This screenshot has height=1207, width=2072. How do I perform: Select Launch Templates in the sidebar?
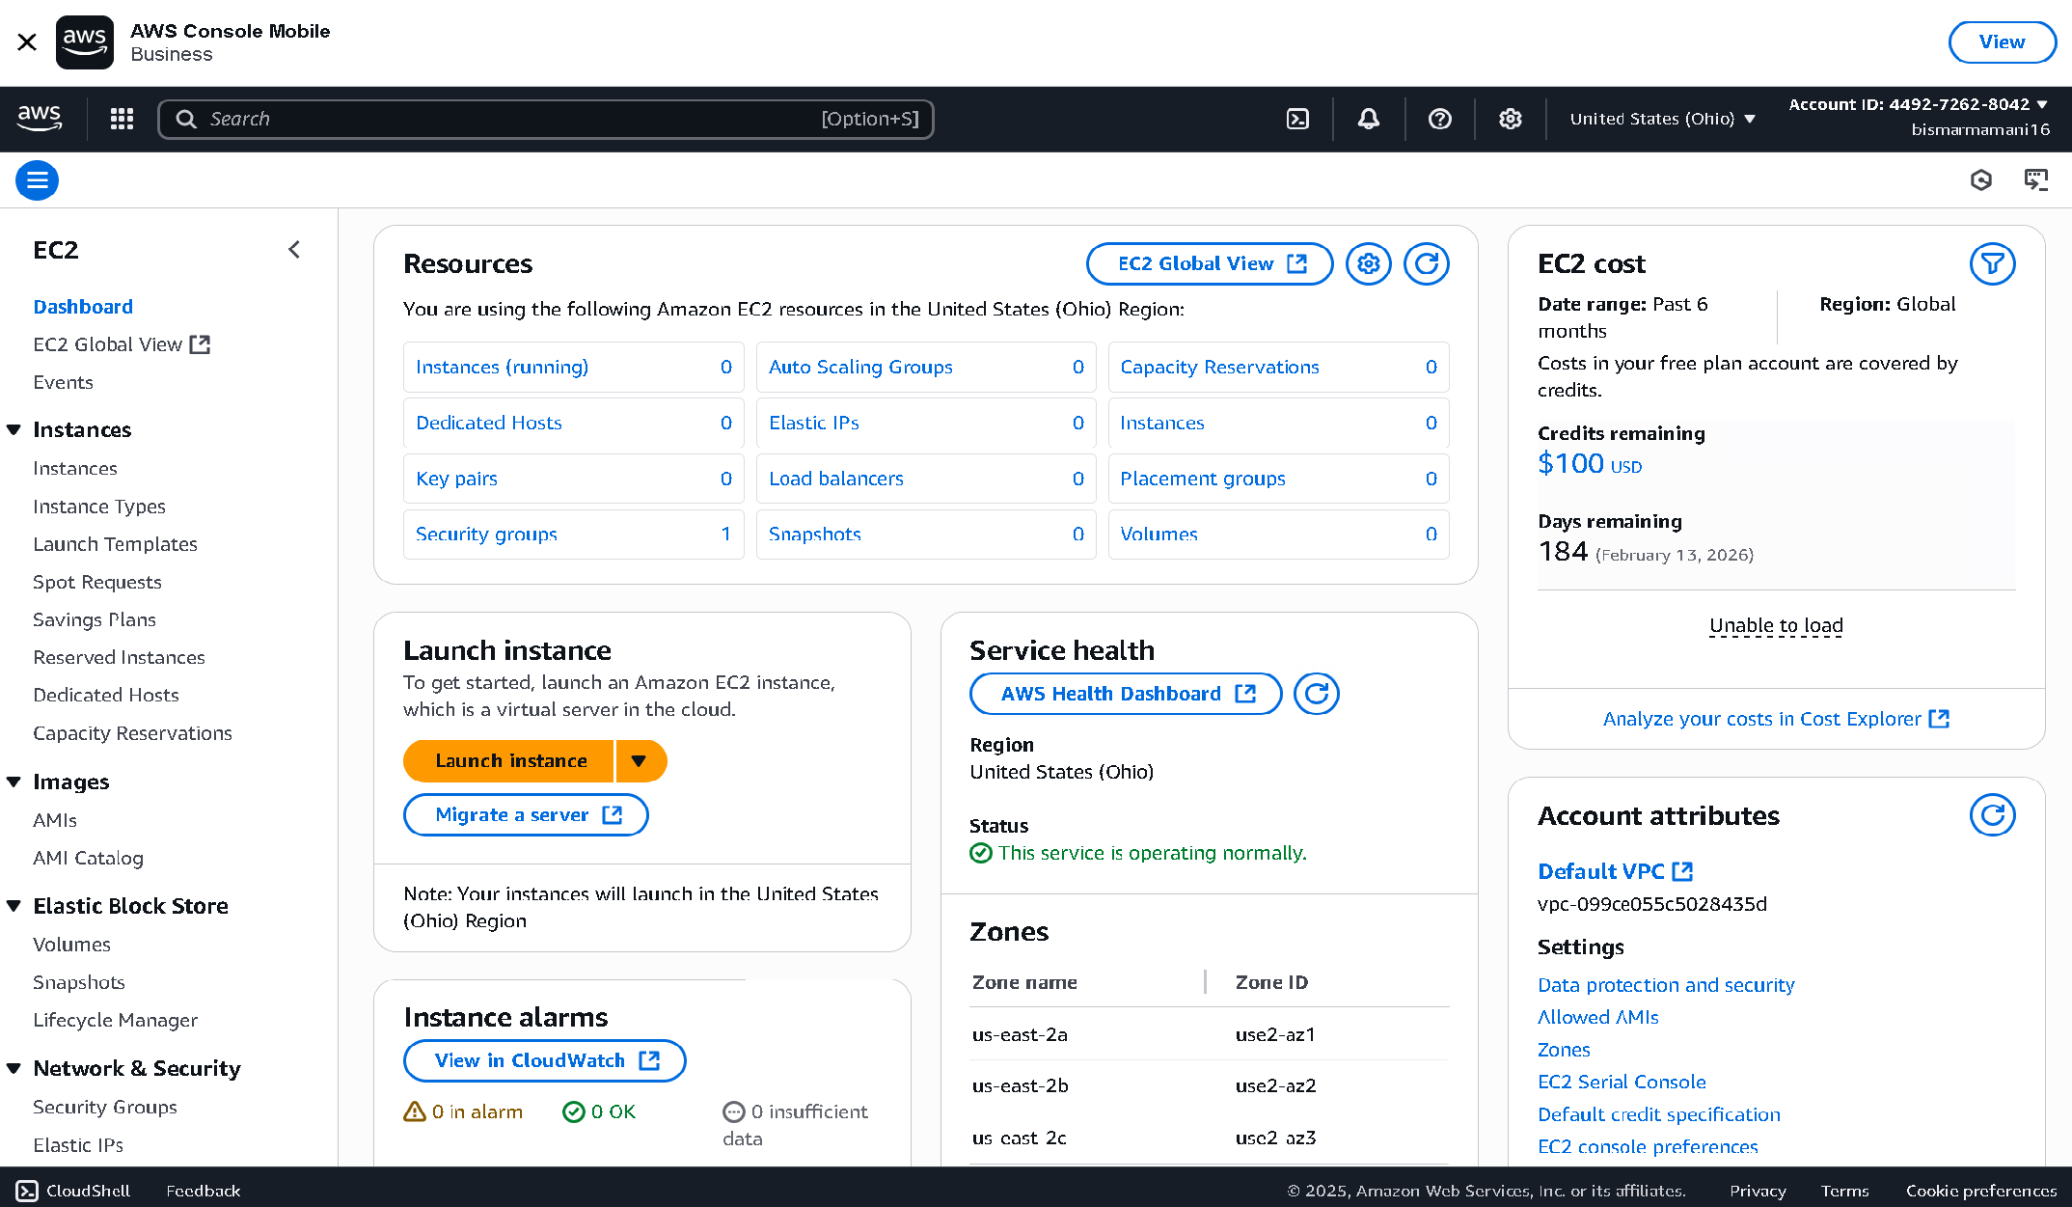pyautogui.click(x=115, y=544)
